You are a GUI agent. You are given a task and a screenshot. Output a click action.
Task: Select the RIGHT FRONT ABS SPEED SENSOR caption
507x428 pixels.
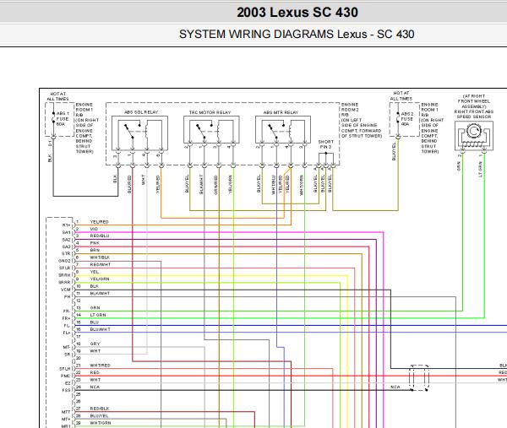474,114
